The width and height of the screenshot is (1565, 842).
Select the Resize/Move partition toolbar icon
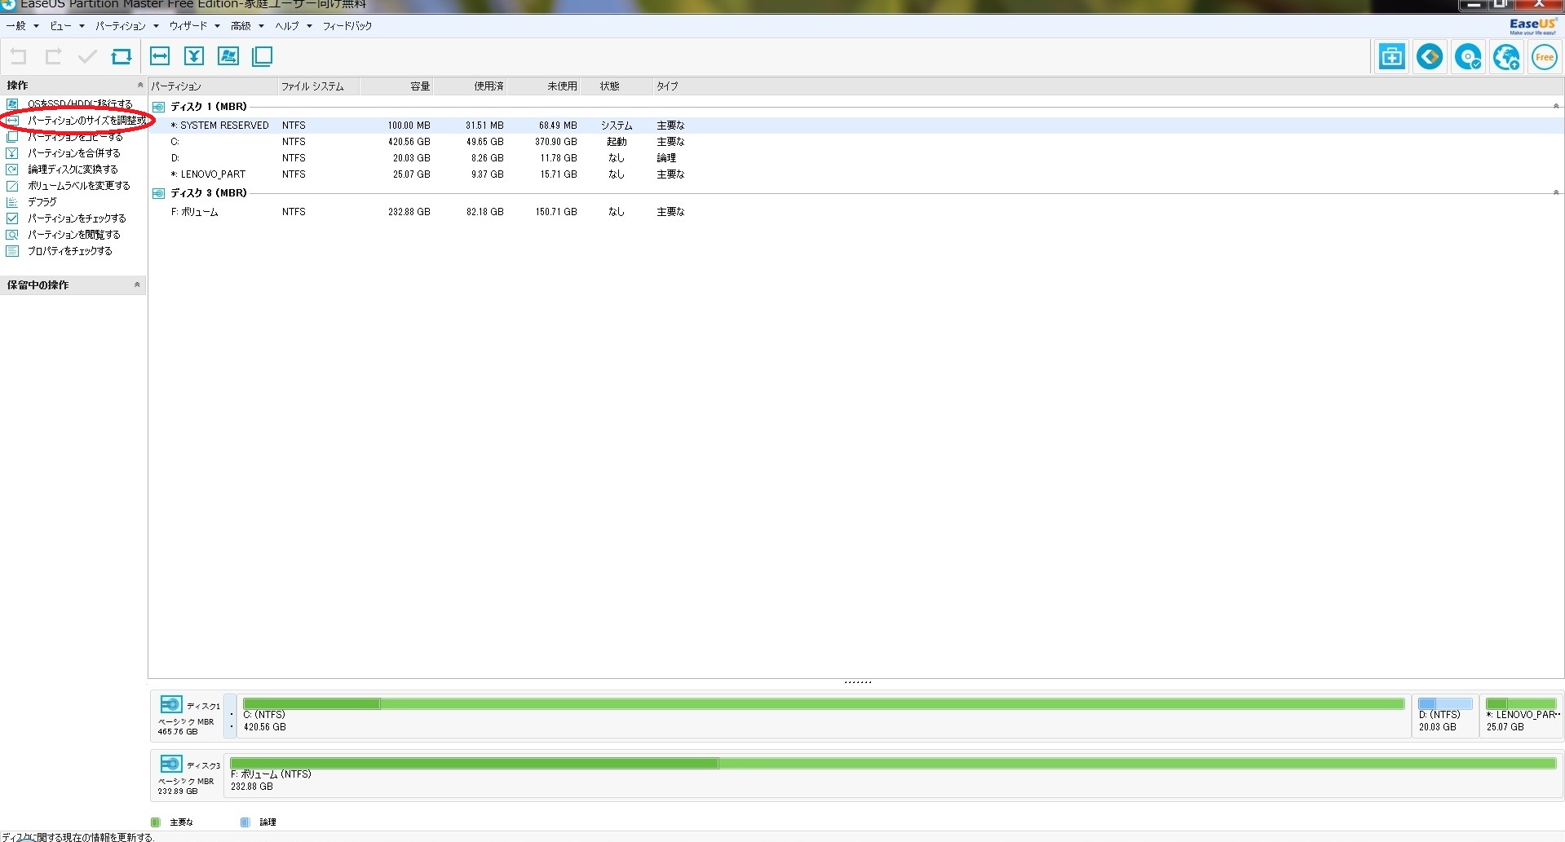tap(160, 56)
